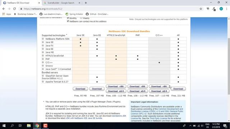The image size is (230, 129).
Task: Toggle the Weekly newsletter checkbox
Action: (81, 18)
